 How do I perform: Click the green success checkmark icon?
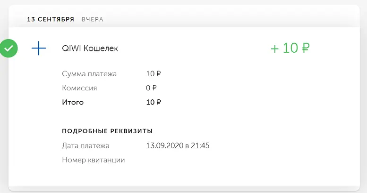9,48
